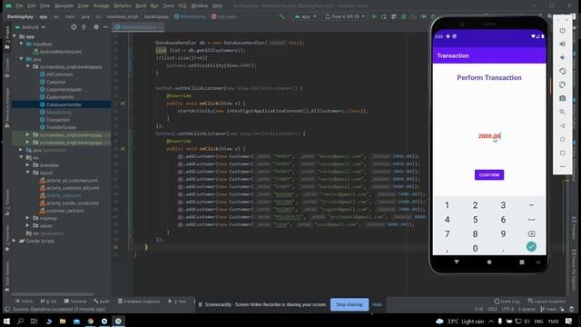
Task: Tap the phone navigation home circle
Action: point(489,263)
